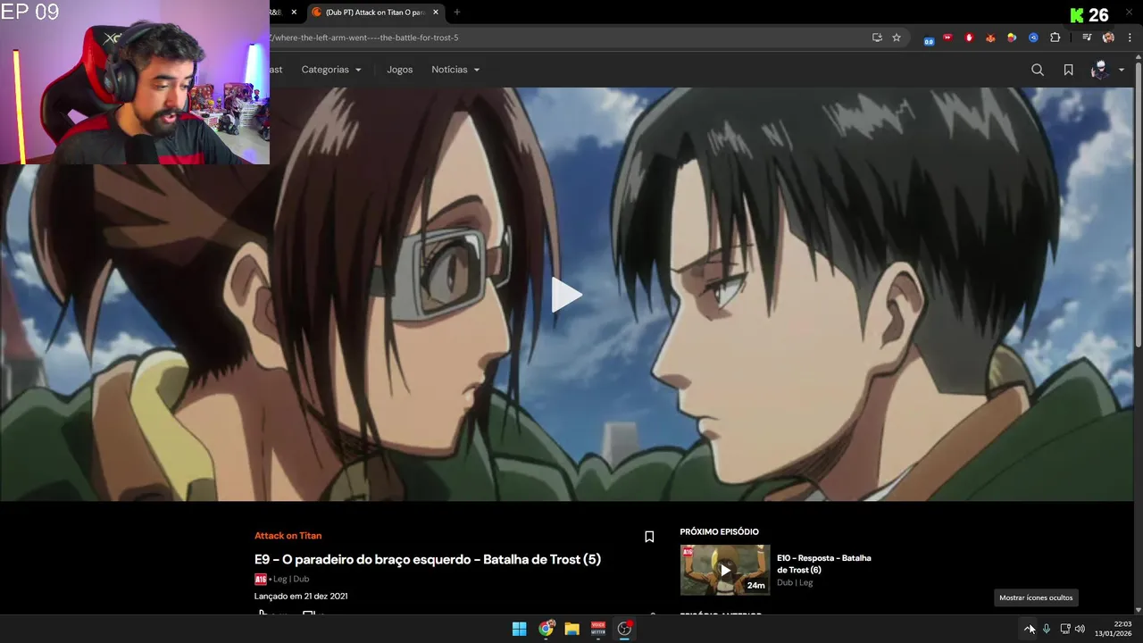Click the E9 episode title text
The width and height of the screenshot is (1143, 643).
point(428,560)
